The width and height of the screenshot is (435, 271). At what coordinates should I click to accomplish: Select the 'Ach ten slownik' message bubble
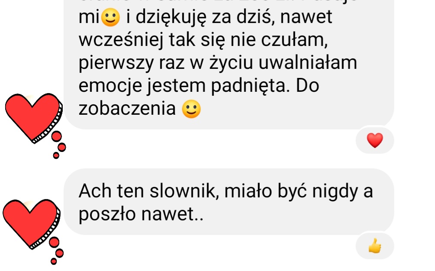click(x=229, y=202)
